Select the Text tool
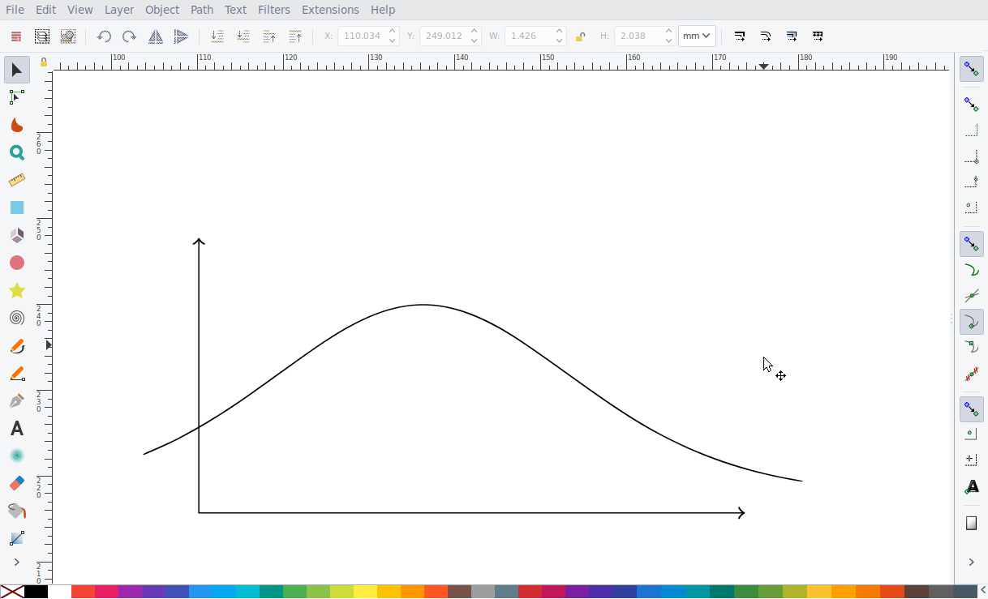 coord(16,428)
